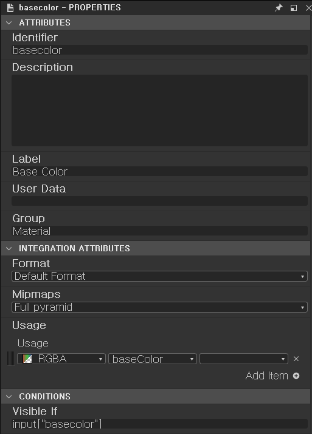Image resolution: width=312 pixels, height=434 pixels.
Task: Click the Description label
Action: (x=43, y=67)
